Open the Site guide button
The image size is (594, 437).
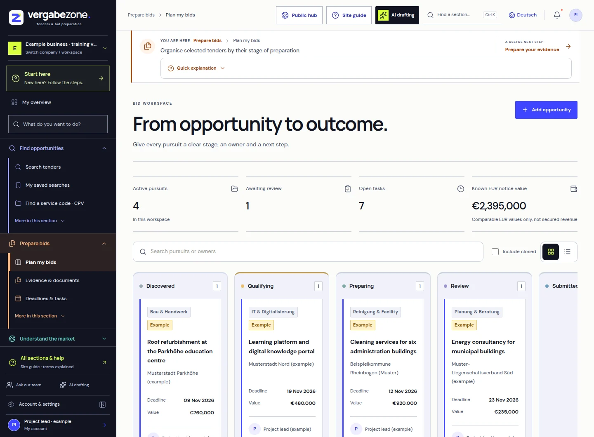coord(349,15)
